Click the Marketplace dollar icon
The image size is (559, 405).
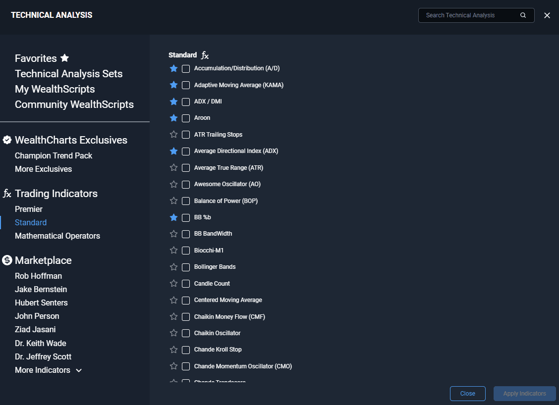click(x=7, y=260)
